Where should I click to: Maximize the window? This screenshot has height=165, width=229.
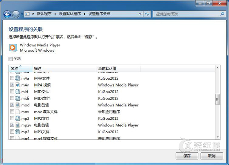[x=208, y=3]
